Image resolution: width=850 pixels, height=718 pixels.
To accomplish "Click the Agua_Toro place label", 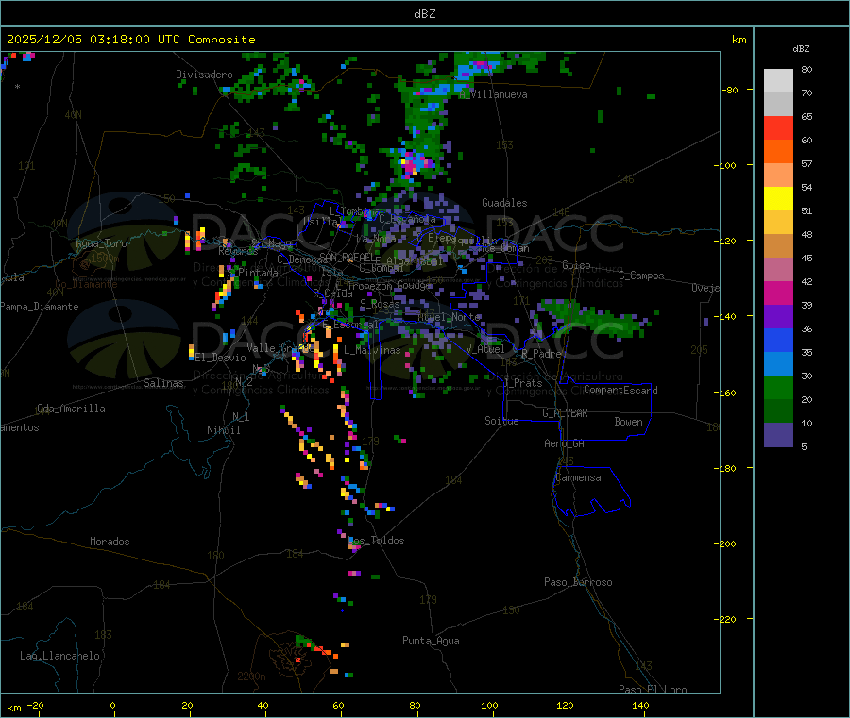I will (101, 243).
